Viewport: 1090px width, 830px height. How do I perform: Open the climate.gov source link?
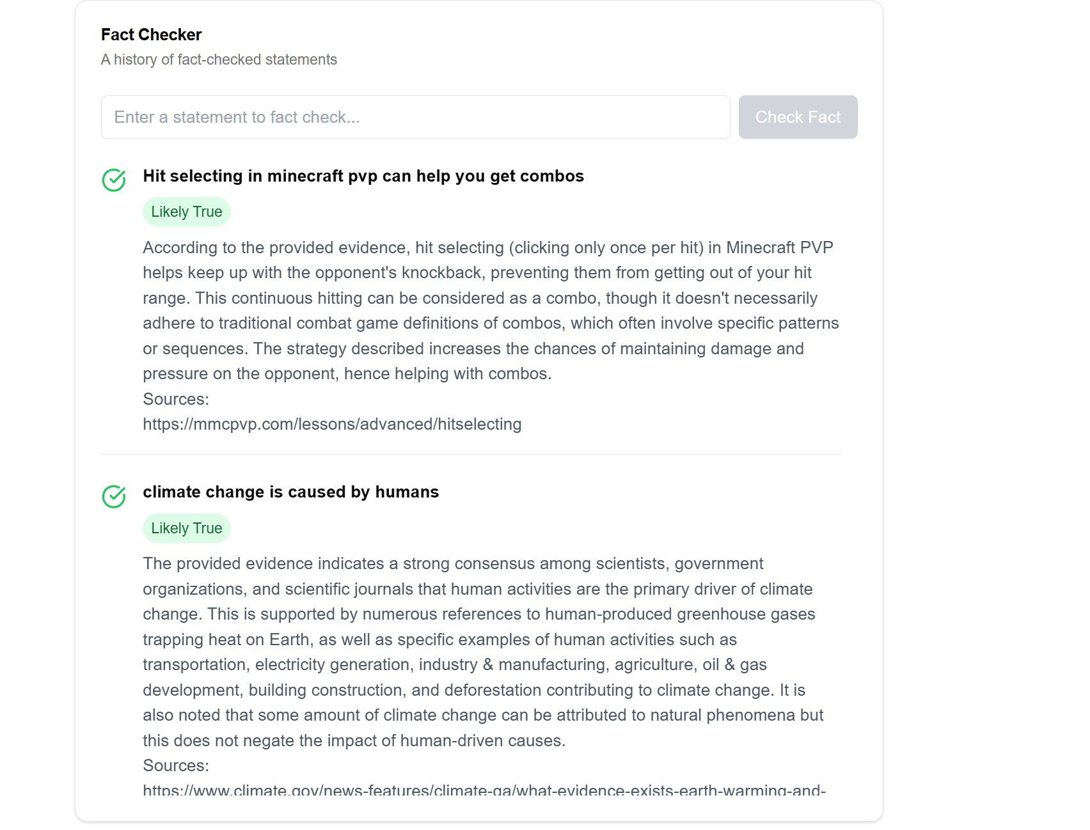tap(484, 790)
